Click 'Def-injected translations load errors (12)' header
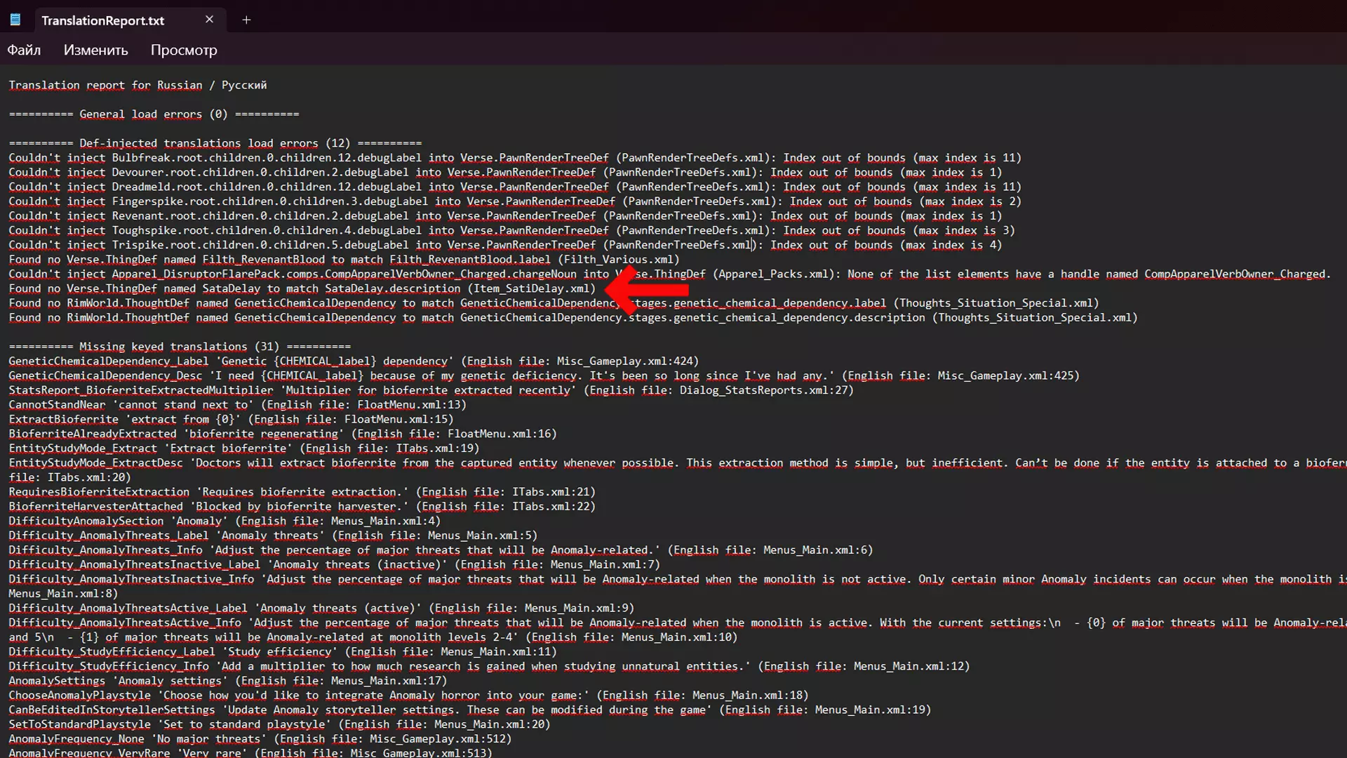 click(x=214, y=143)
